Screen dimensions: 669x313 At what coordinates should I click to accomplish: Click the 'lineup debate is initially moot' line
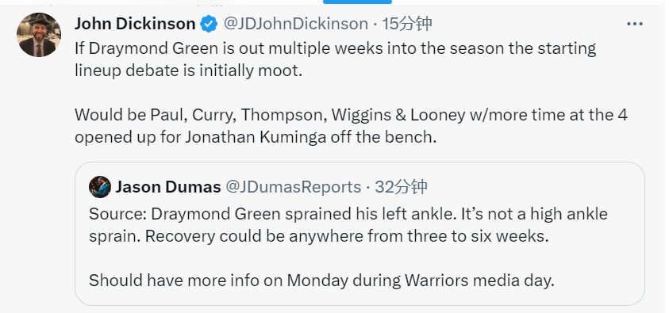tap(189, 71)
